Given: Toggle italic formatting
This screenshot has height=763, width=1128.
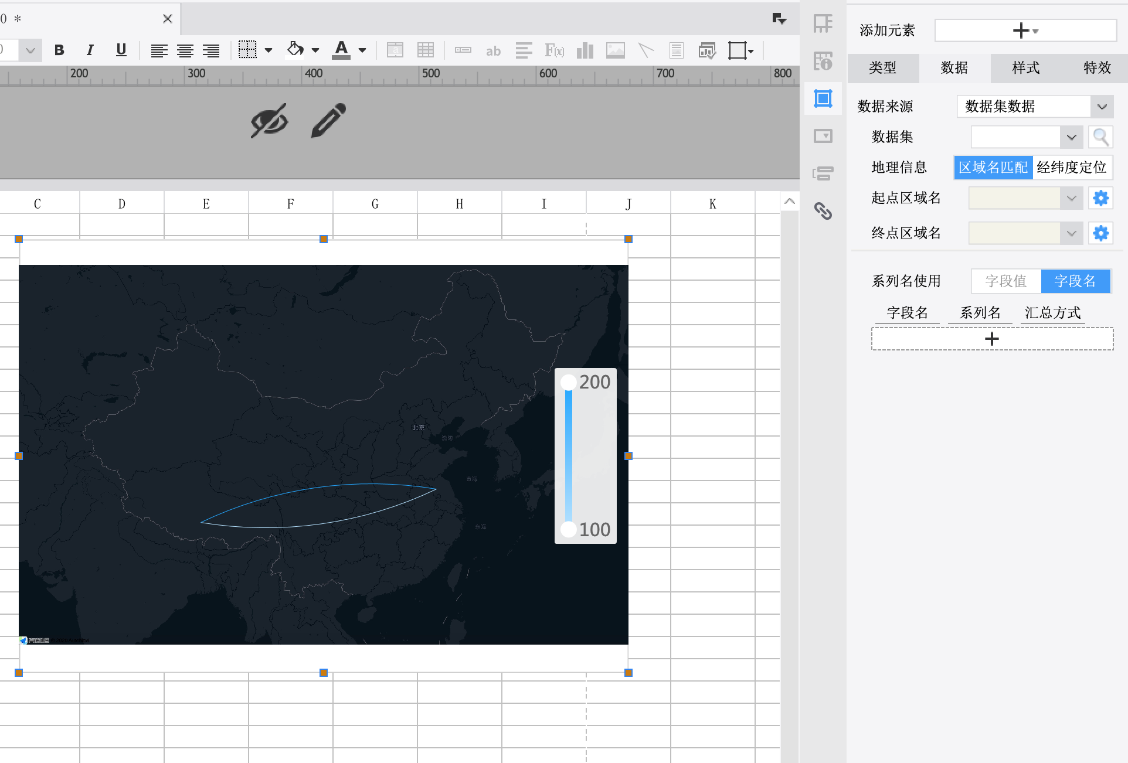Looking at the screenshot, I should click(x=90, y=50).
